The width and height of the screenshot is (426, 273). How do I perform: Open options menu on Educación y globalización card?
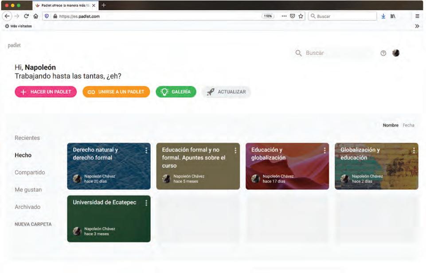click(x=324, y=151)
